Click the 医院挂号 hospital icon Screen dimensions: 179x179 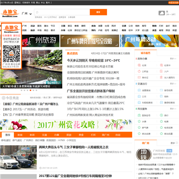point(139,115)
